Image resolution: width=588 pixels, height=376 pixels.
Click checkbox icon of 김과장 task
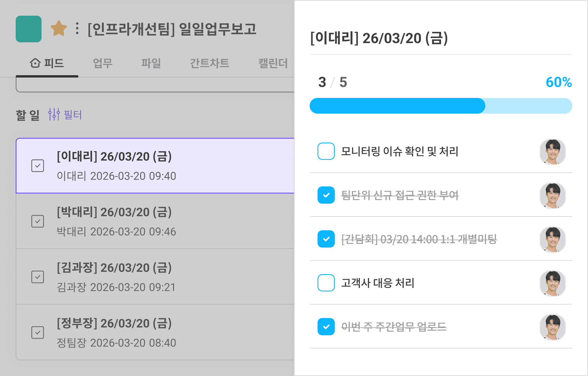(x=38, y=277)
